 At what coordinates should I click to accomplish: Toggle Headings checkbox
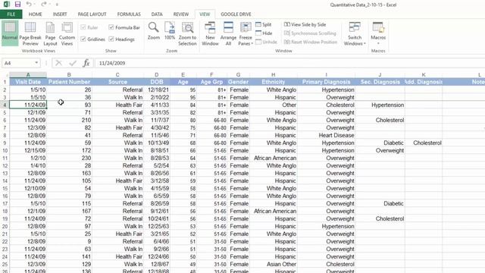click(111, 39)
